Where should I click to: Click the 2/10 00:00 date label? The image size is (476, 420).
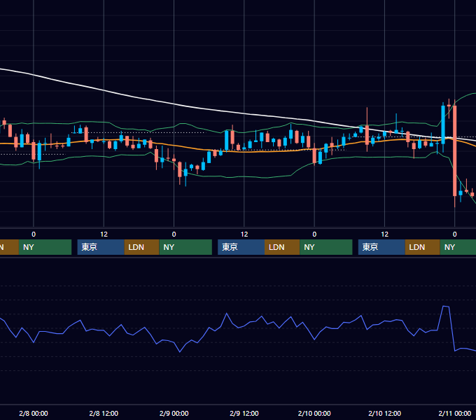pos(314,413)
